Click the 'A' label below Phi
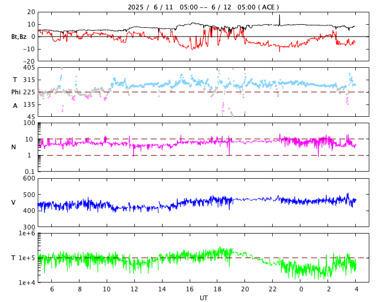This screenshot has height=302, width=377. click(15, 106)
